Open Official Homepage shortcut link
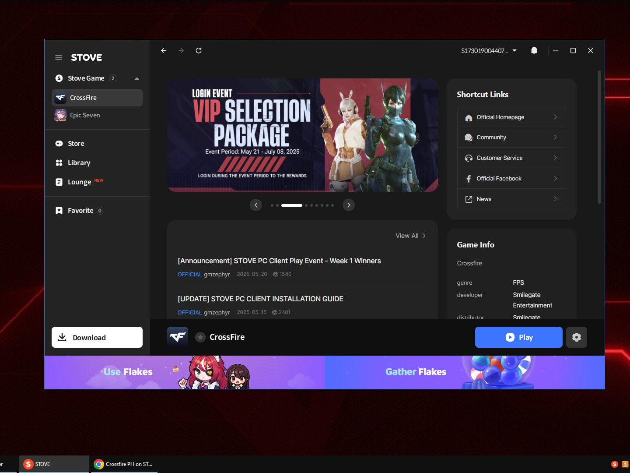Image resolution: width=630 pixels, height=473 pixels. point(511,117)
